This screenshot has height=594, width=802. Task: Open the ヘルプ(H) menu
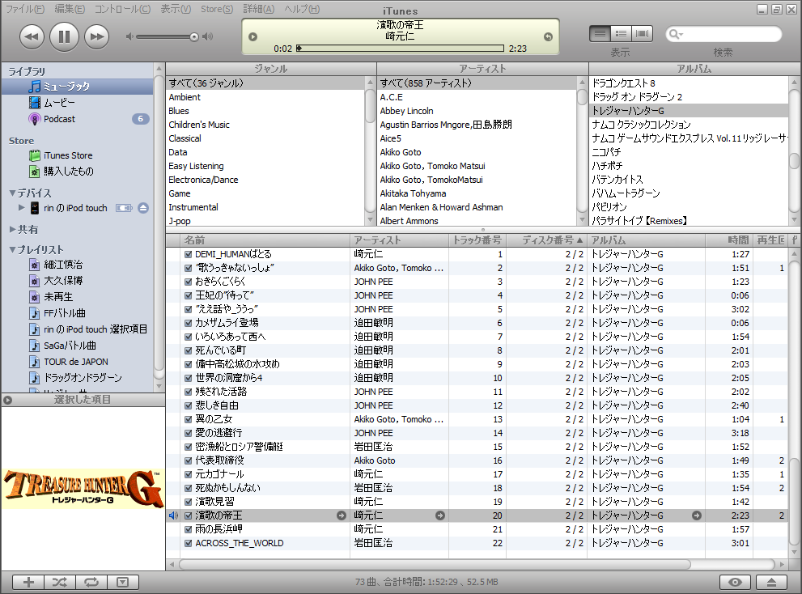pos(302,9)
